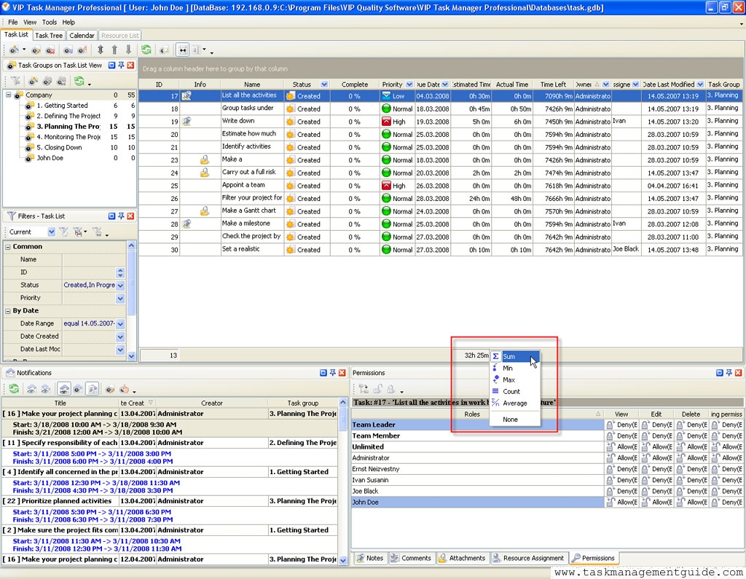This screenshot has width=746, height=579.
Task: Open the Priority column filter dropdown
Action: (x=409, y=84)
